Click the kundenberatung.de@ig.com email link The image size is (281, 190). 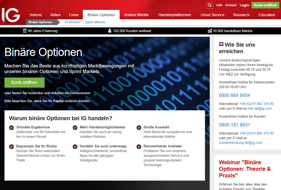point(241,143)
